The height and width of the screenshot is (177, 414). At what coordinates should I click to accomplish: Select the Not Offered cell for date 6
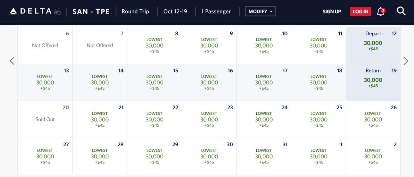pyautogui.click(x=45, y=45)
